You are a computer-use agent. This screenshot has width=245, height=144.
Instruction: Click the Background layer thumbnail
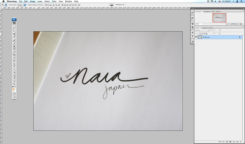click(x=200, y=37)
